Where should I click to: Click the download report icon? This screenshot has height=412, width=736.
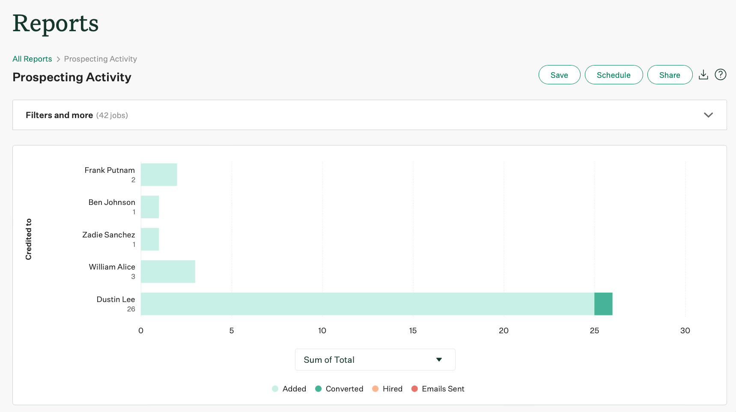[x=703, y=74]
